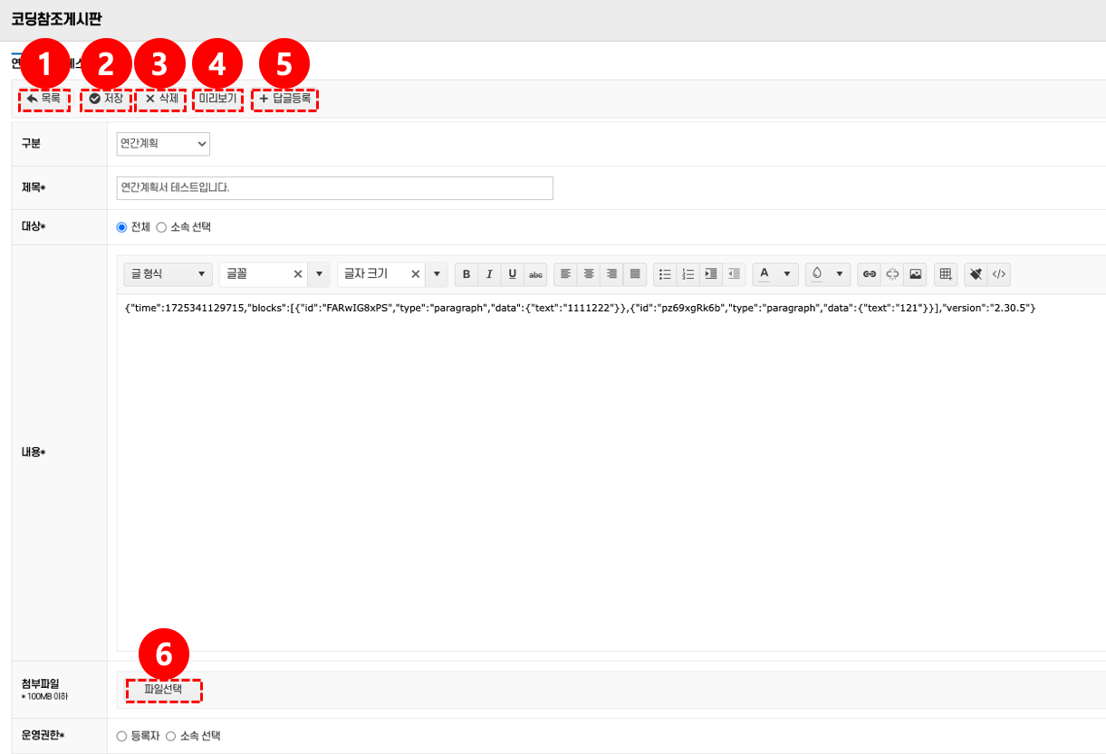
Task: Select the 전체 target radio button
Action: click(x=122, y=227)
